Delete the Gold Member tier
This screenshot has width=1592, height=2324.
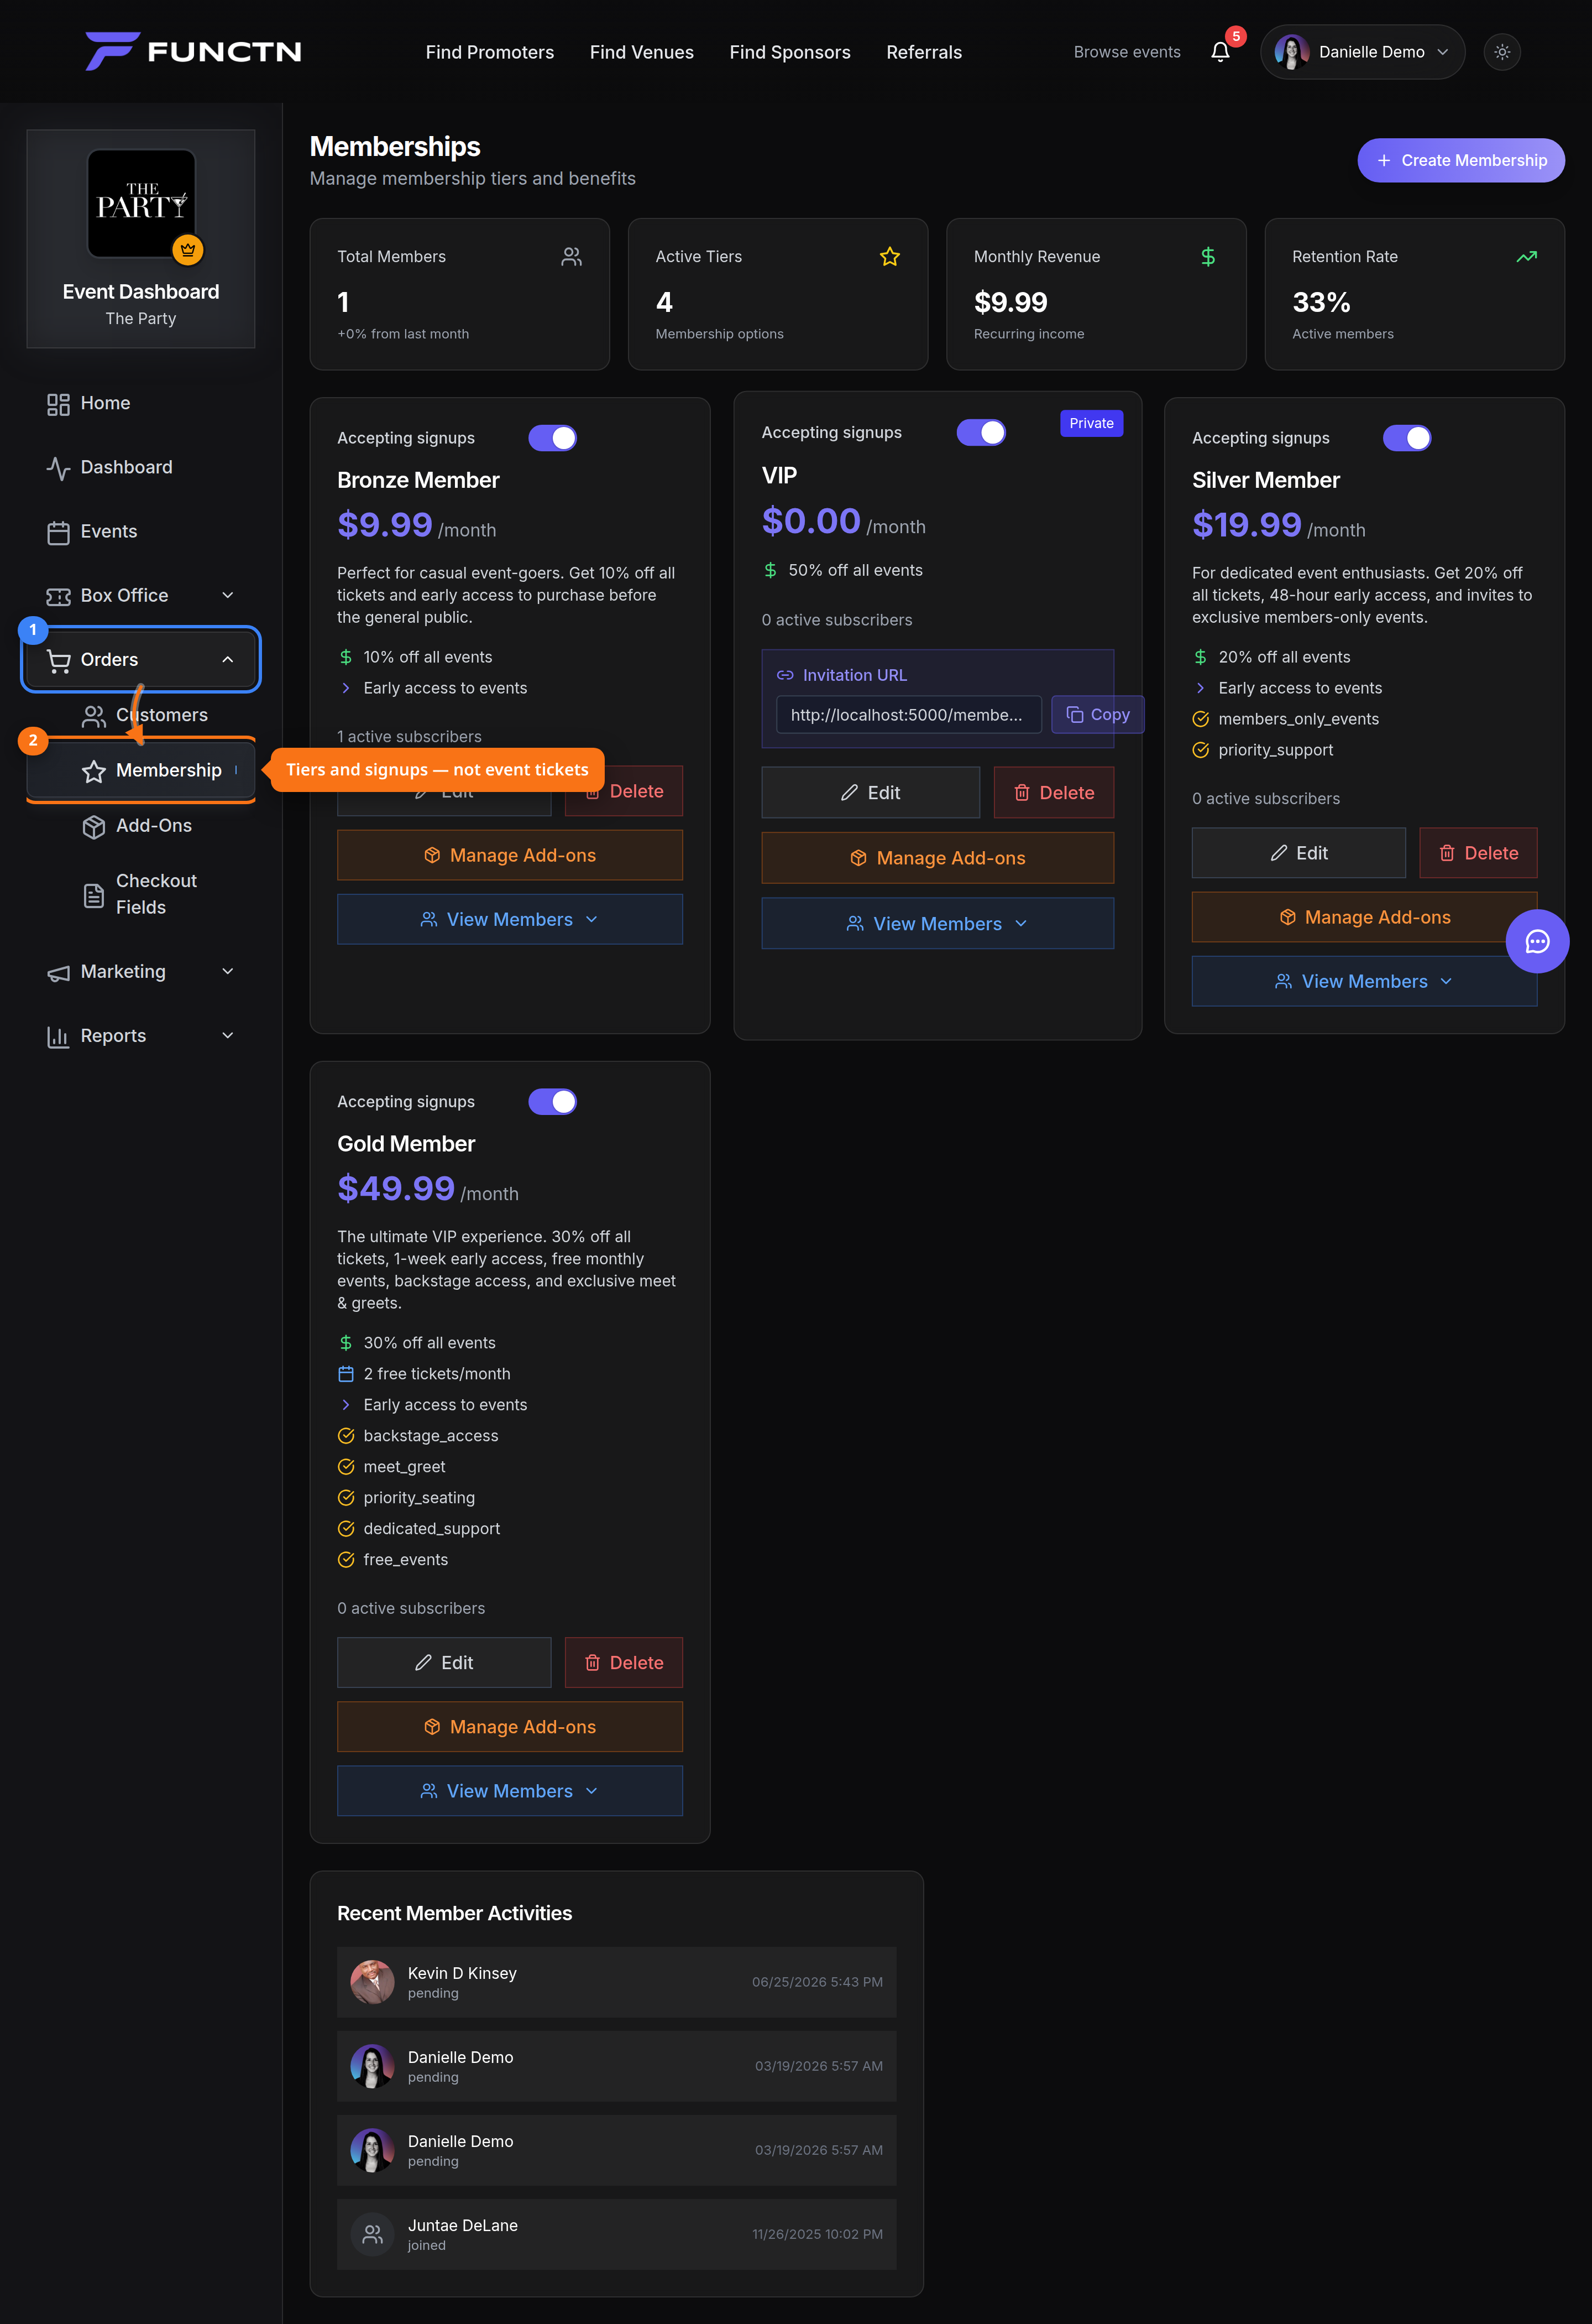click(622, 1662)
